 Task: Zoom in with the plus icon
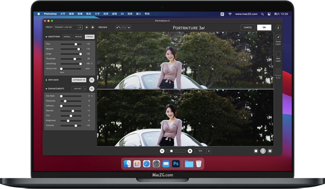coord(190,151)
